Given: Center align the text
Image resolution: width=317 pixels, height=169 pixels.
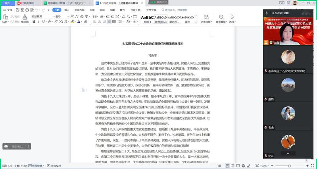Looking at the screenshot, I should click(x=100, y=21).
